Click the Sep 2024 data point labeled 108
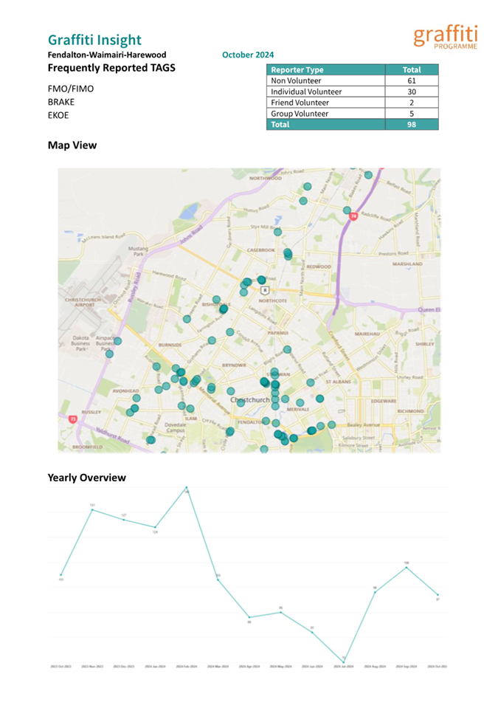 click(407, 568)
